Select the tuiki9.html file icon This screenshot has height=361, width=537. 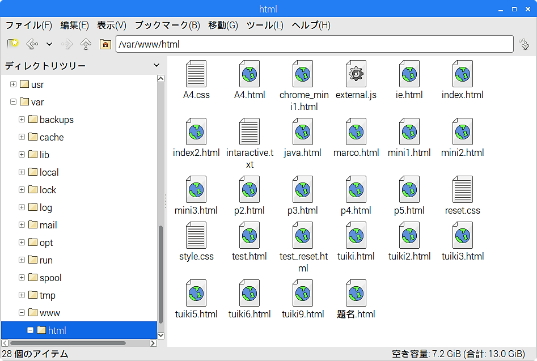click(303, 293)
